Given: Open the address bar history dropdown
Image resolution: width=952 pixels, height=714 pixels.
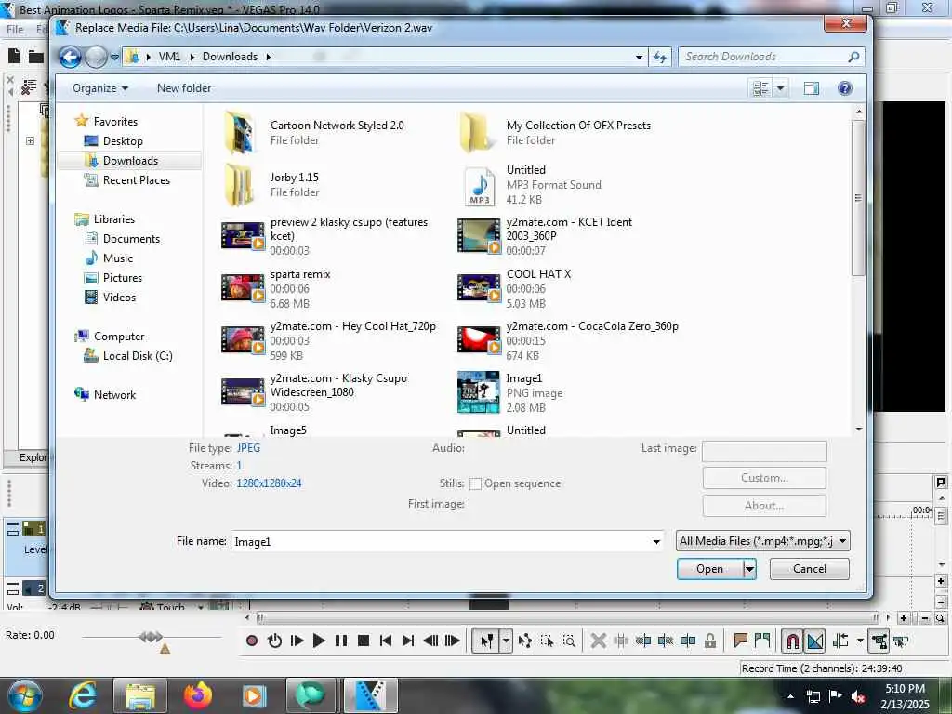Looking at the screenshot, I should click(639, 57).
